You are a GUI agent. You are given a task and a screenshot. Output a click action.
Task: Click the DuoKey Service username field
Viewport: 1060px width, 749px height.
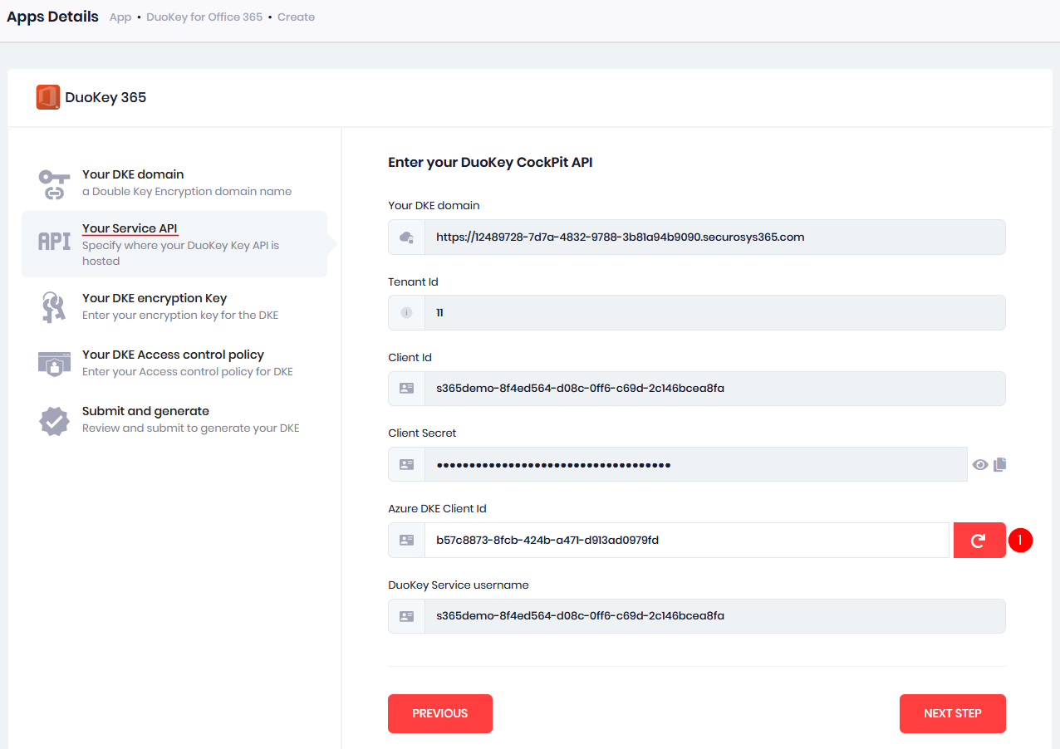pyautogui.click(x=714, y=616)
